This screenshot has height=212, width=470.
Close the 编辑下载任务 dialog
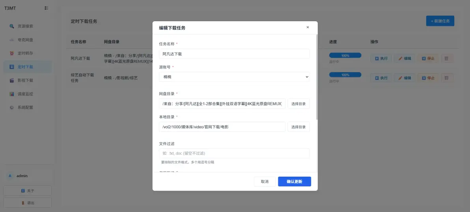308,27
